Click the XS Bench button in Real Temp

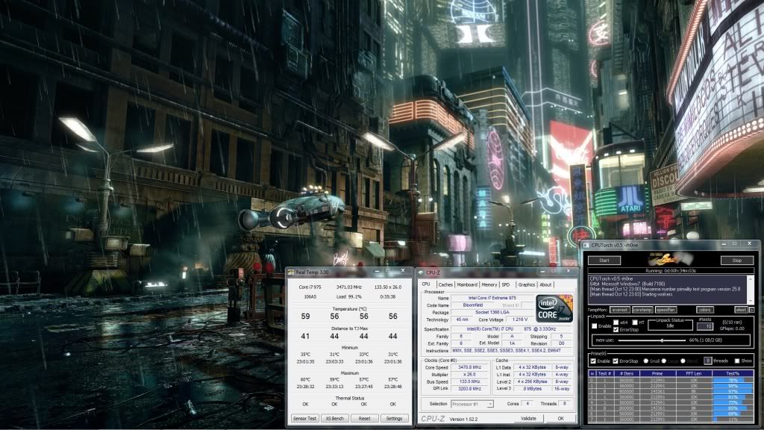[335, 418]
